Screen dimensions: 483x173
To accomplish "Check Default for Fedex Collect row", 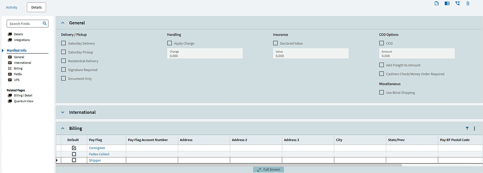I will 74,154.
